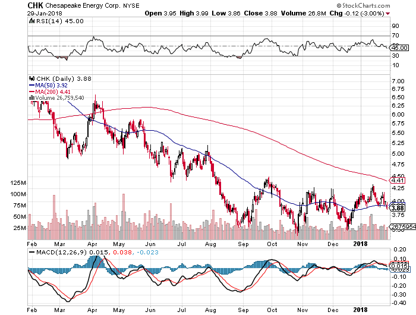The image size is (416, 315).
Task: Click the Low 3.86 value
Action: point(226,13)
